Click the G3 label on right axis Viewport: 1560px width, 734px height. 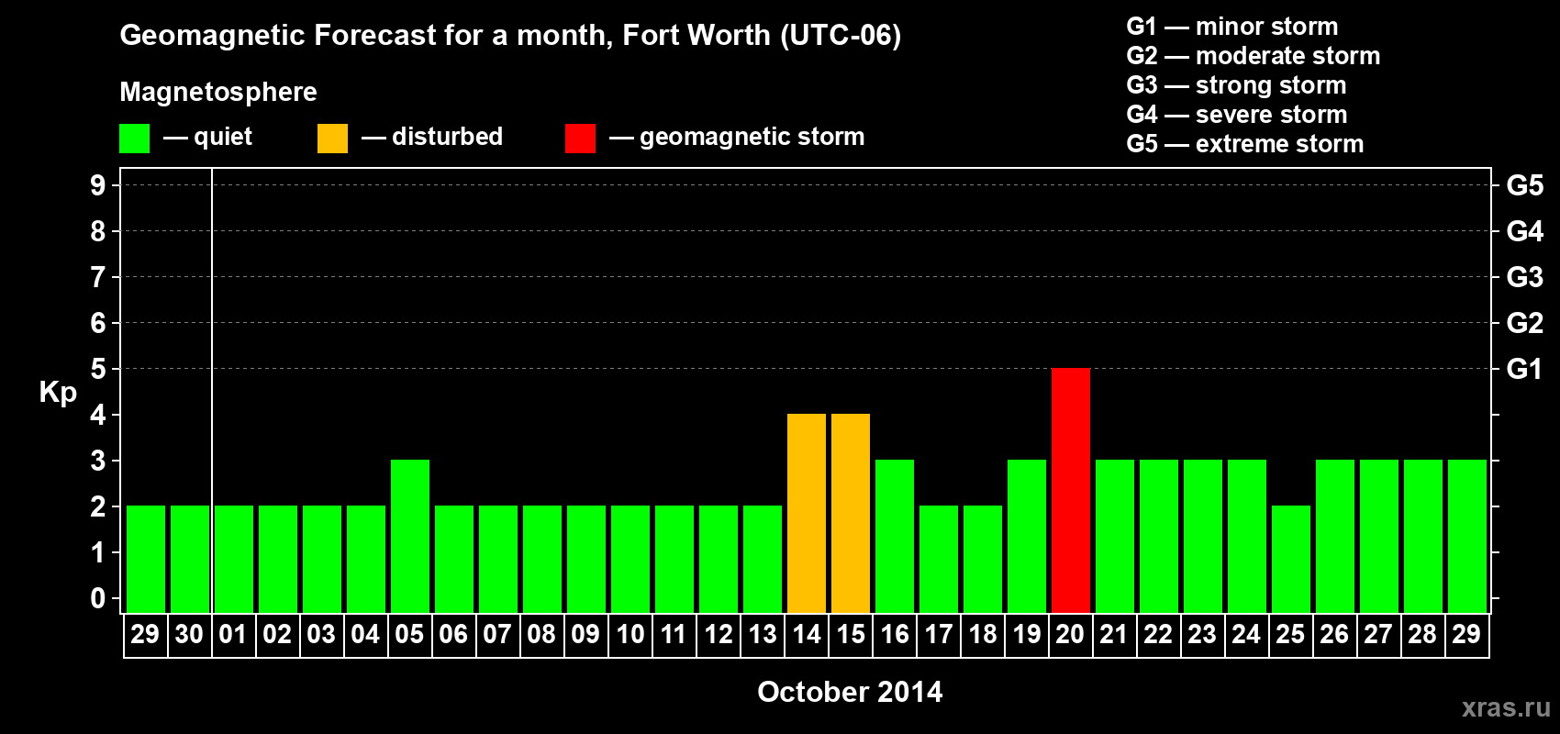1525,277
